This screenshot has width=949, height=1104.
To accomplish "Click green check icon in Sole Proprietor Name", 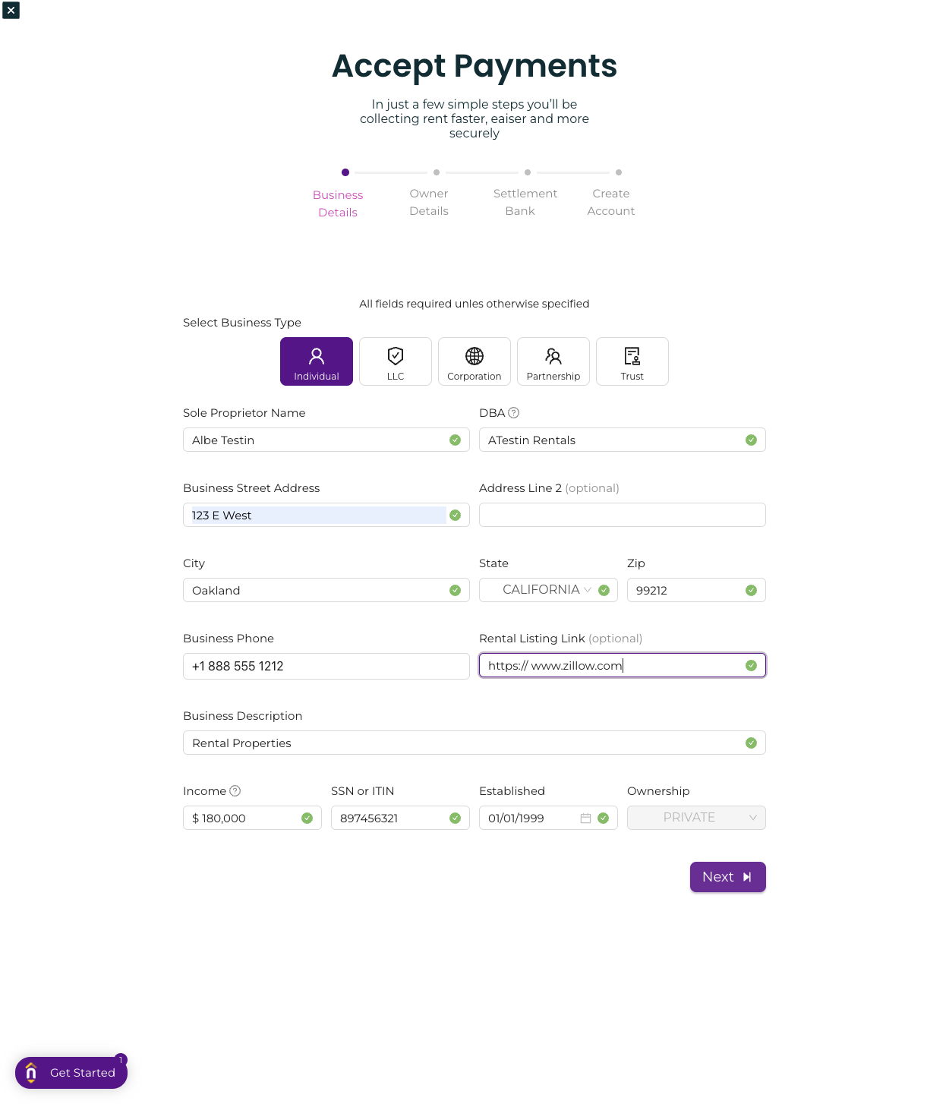I will tap(455, 440).
